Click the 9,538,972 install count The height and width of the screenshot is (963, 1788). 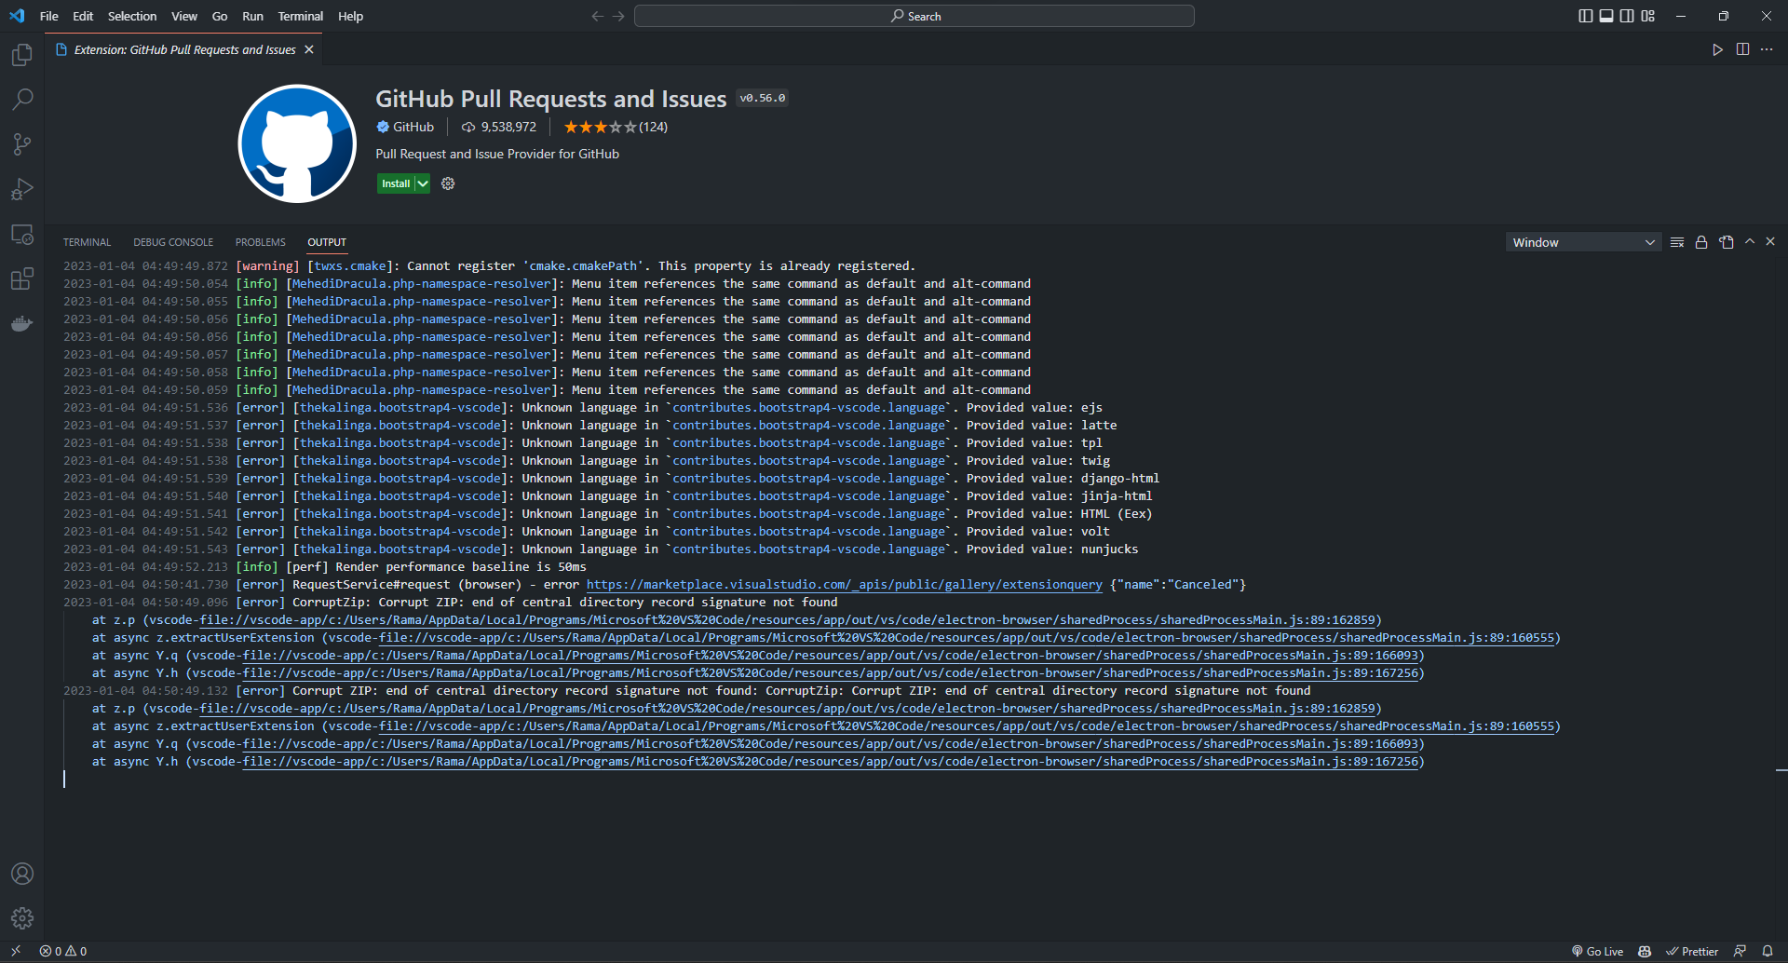[499, 127]
